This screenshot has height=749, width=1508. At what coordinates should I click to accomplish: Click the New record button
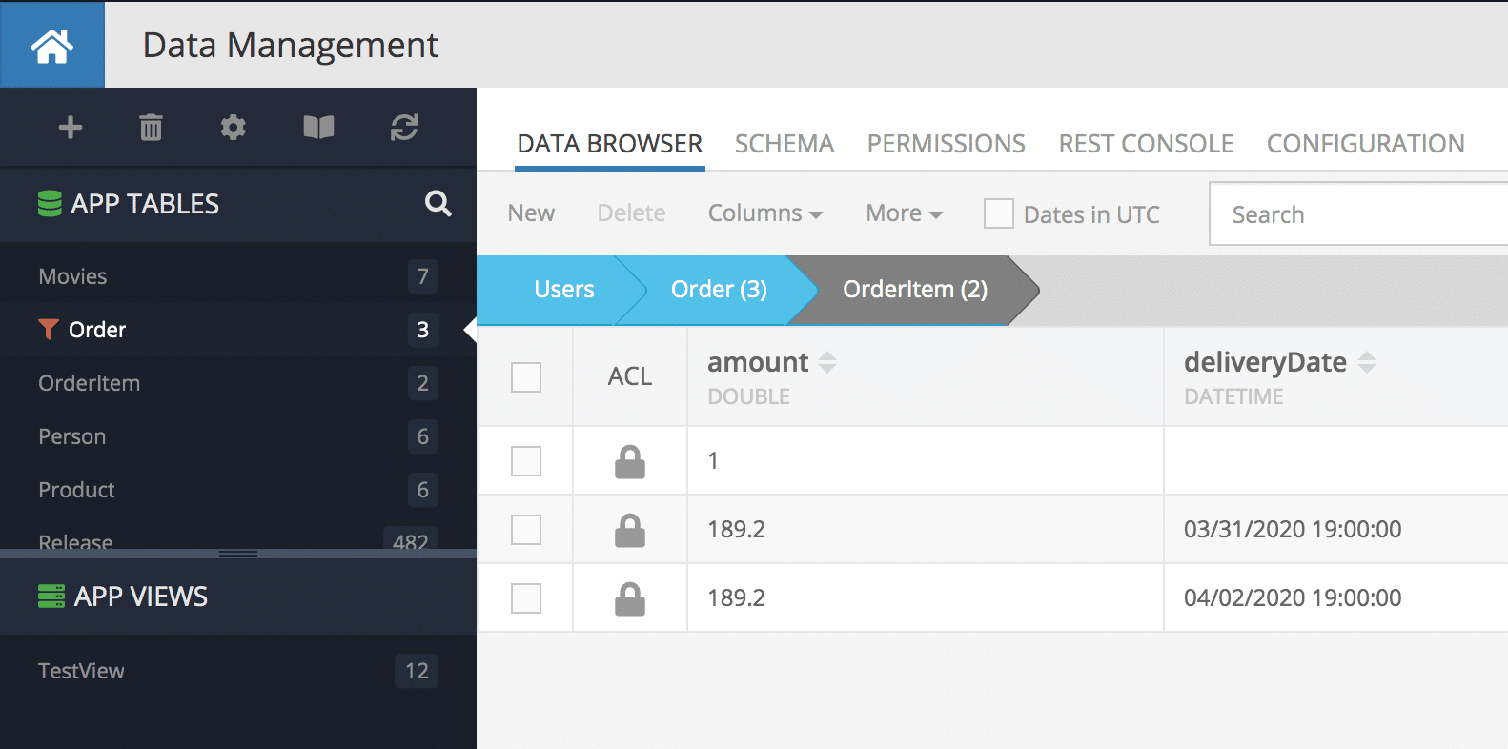coord(531,213)
